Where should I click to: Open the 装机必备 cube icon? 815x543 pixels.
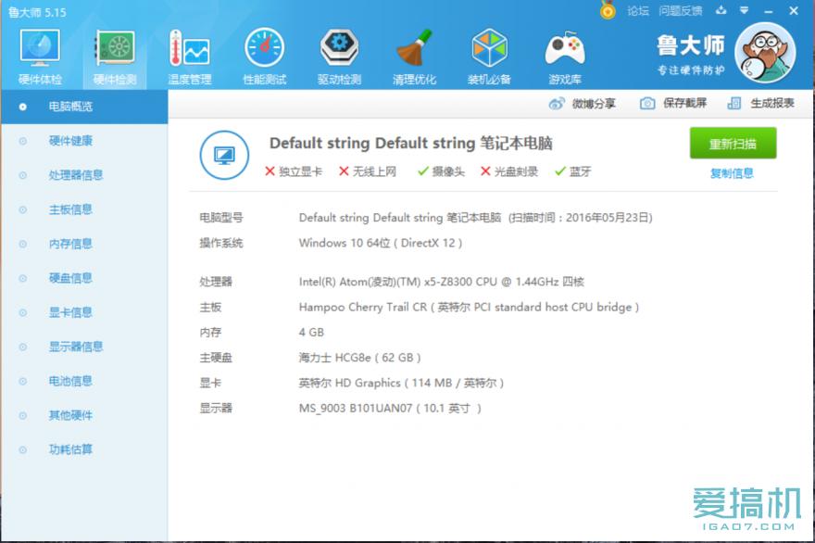pos(489,57)
